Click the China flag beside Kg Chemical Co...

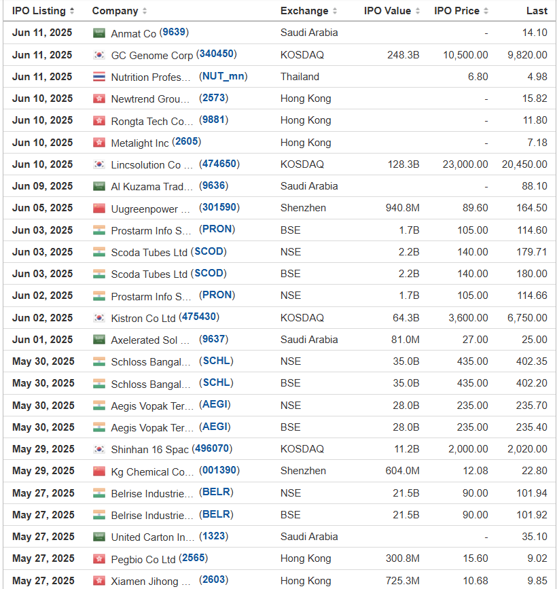click(x=99, y=471)
